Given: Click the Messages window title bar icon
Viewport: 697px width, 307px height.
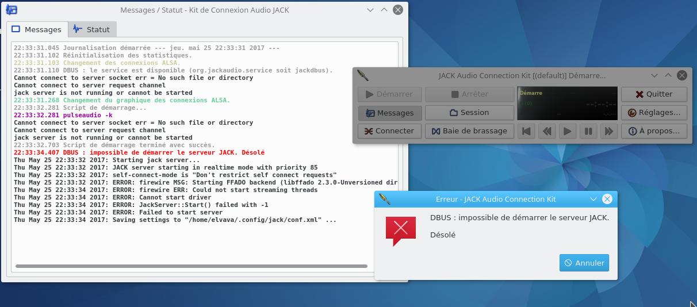Looking at the screenshot, I should [x=12, y=10].
